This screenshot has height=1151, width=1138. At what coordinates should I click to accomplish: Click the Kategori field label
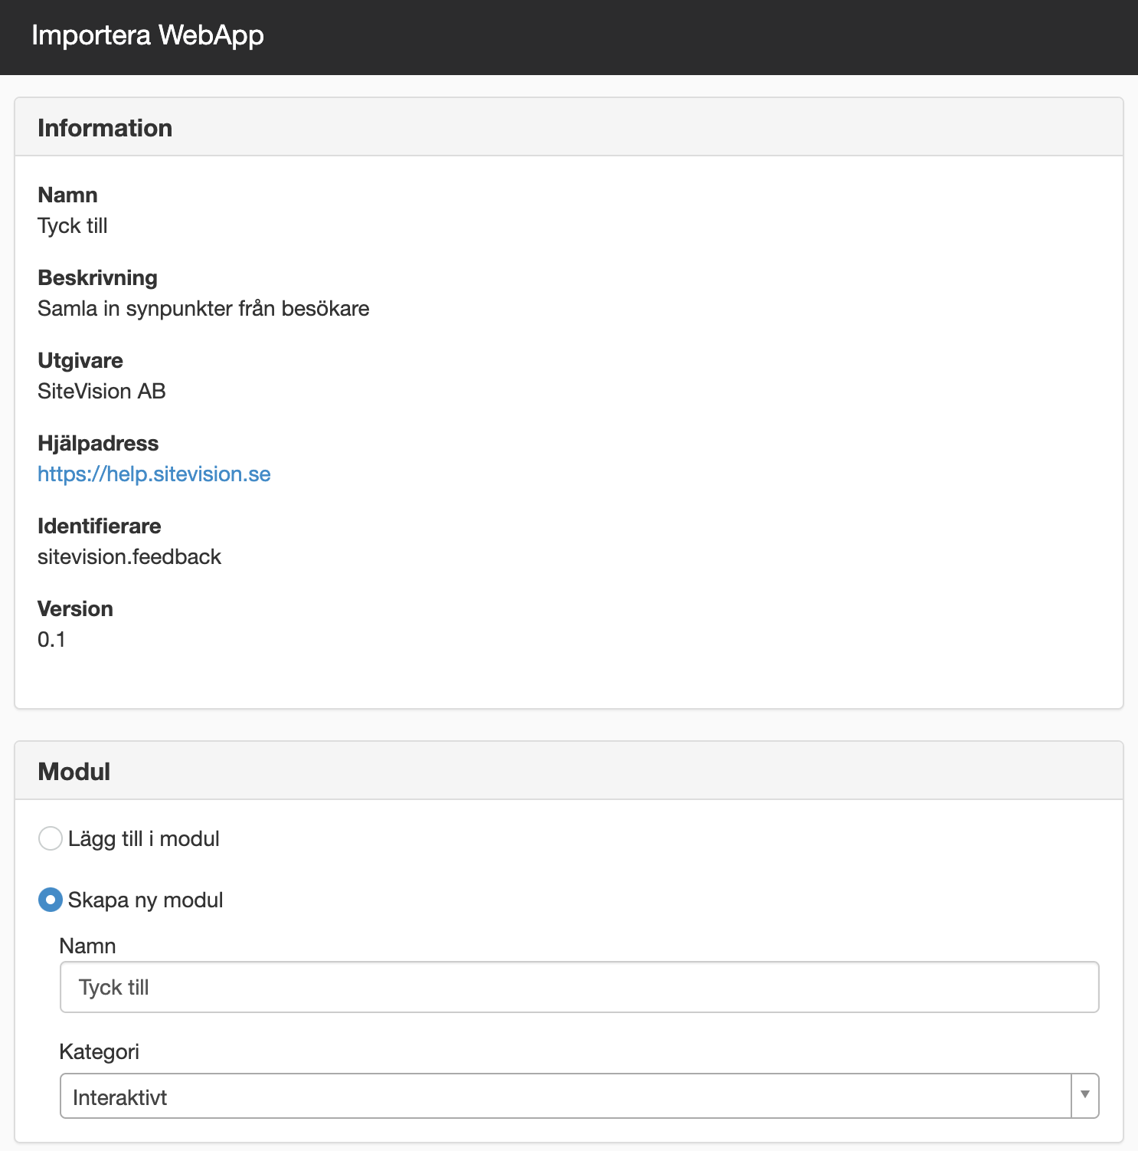(x=100, y=1052)
